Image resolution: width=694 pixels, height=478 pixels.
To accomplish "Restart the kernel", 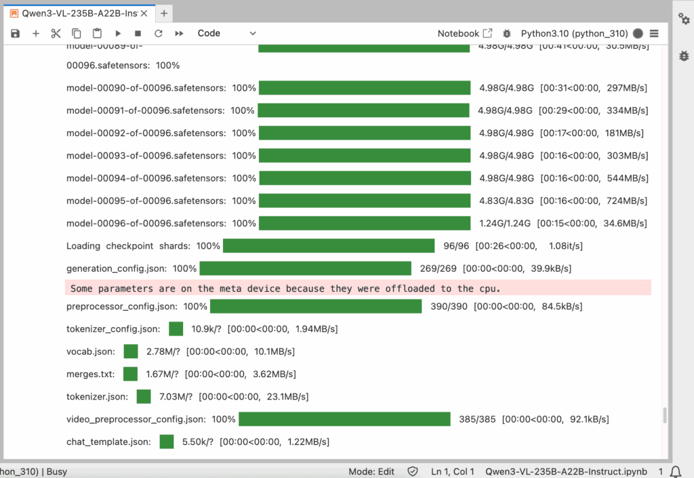I will coord(159,33).
